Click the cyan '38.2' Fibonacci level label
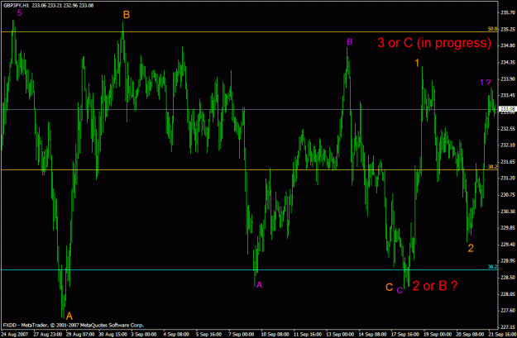The height and width of the screenshot is (338, 517). tap(492, 267)
